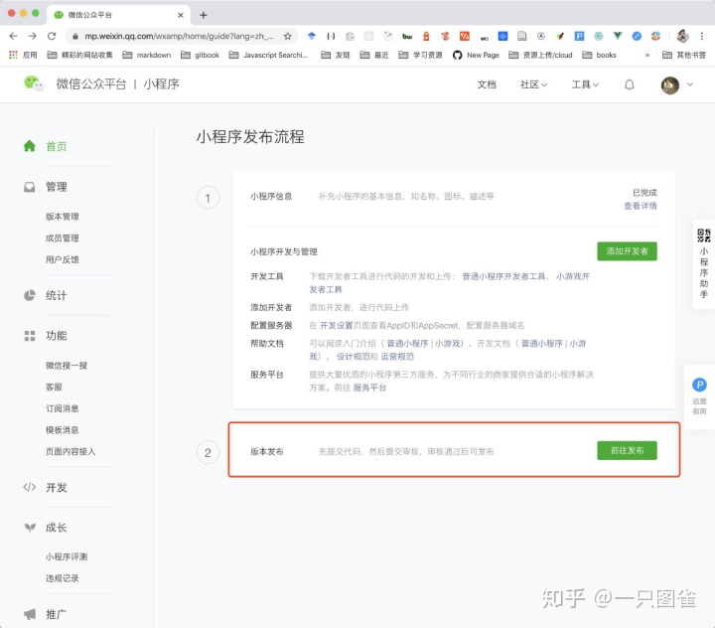Open 违规记录 in the sidebar
The image size is (715, 628).
coord(62,577)
